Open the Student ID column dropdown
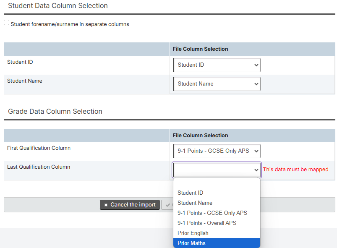This screenshot has height=248, width=337. 217,65
